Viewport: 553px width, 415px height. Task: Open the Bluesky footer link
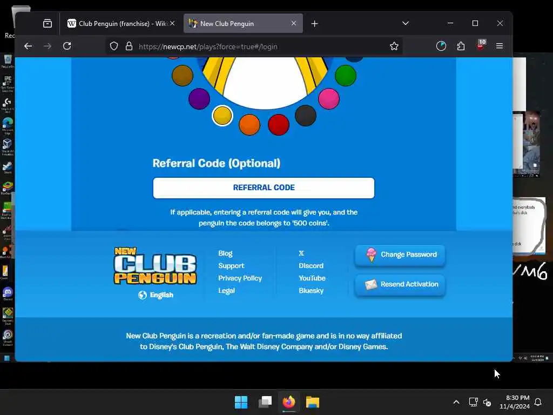(311, 290)
